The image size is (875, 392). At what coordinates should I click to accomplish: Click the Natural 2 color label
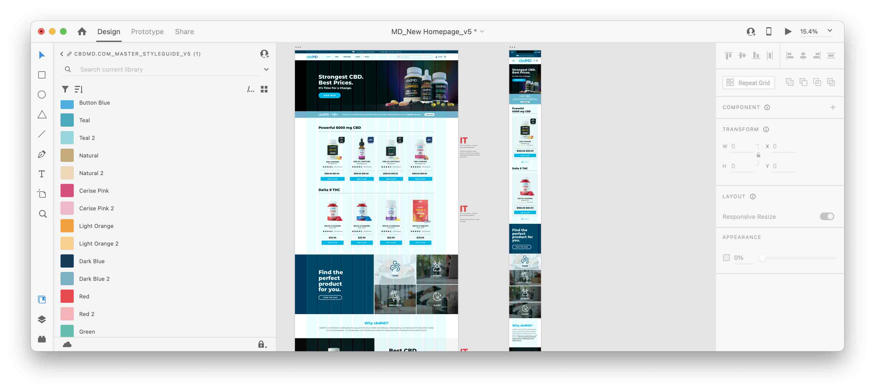[91, 173]
